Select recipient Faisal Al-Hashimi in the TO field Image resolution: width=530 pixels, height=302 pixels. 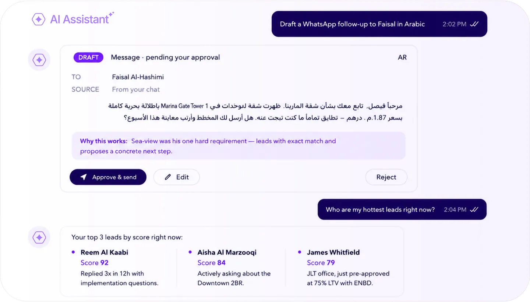point(138,77)
